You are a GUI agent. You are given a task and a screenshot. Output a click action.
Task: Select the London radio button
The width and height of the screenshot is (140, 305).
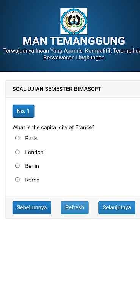(17, 152)
